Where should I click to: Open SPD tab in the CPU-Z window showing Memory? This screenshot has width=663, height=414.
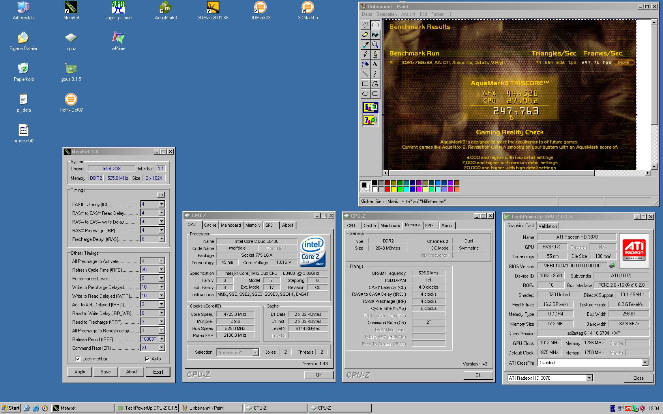pyautogui.click(x=429, y=226)
